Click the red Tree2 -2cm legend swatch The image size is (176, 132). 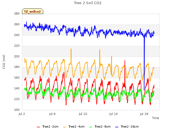point(38,127)
